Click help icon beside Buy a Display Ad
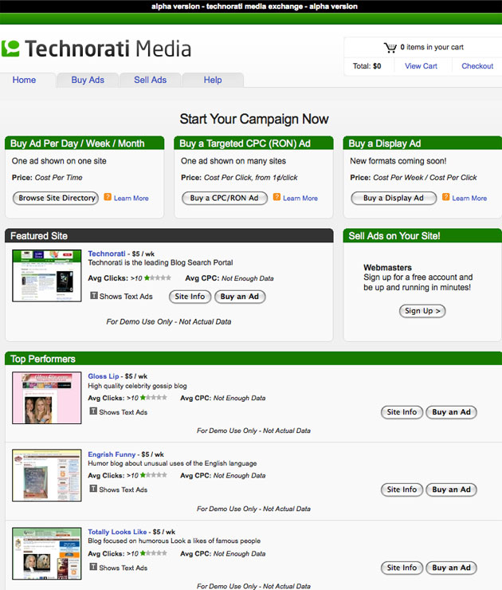 [x=446, y=197]
